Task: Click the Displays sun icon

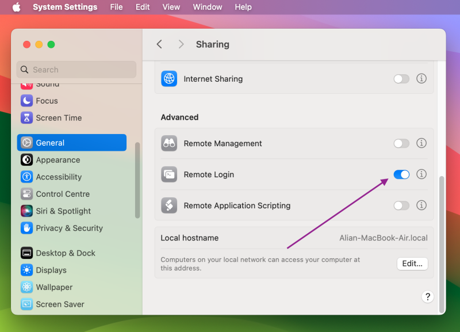Action: pos(26,270)
